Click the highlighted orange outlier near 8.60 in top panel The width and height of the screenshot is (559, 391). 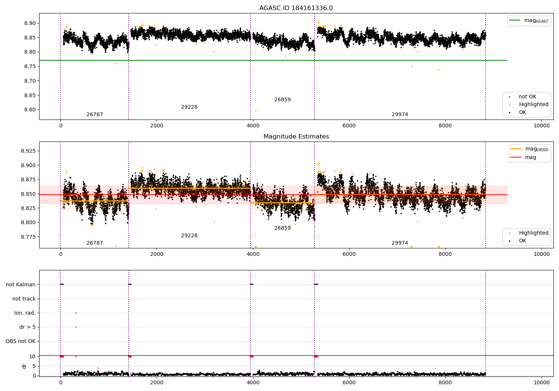256,111
